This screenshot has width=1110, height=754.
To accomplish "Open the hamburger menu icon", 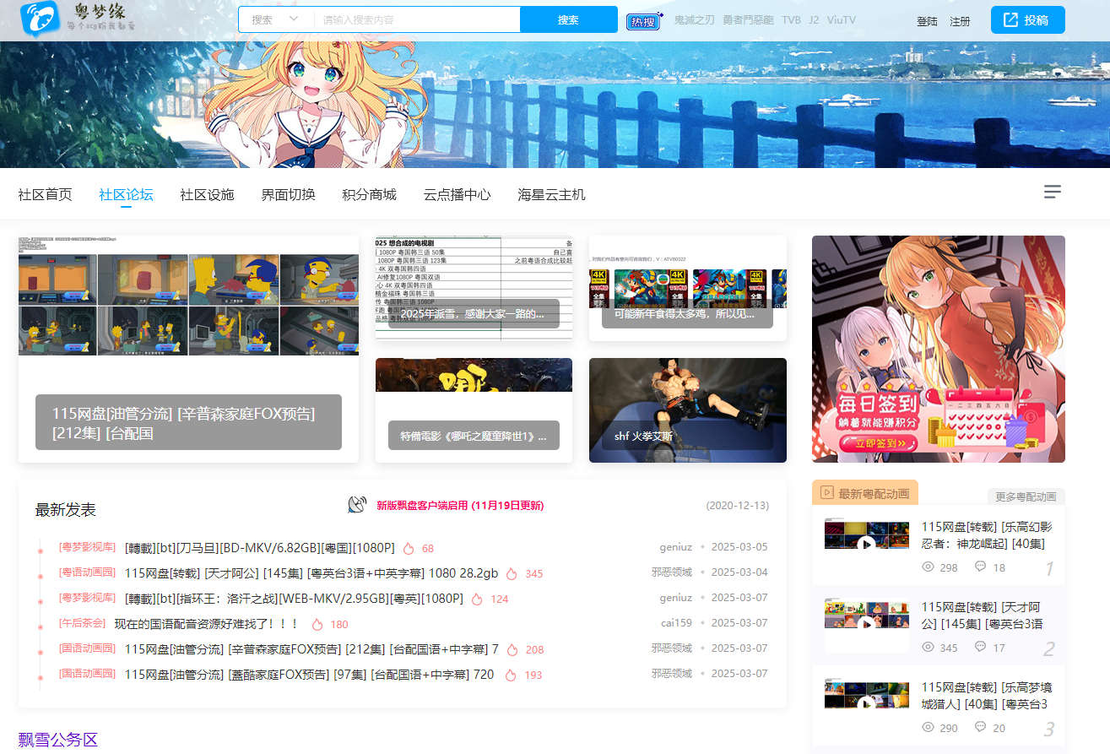I will pyautogui.click(x=1053, y=192).
